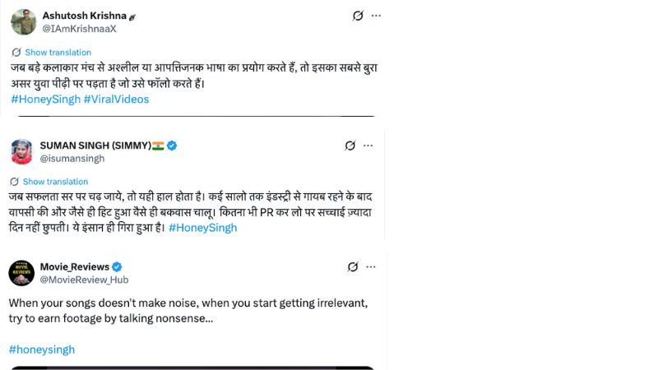
Task: Show translation for Suman Singh's post
Action: pyautogui.click(x=54, y=182)
